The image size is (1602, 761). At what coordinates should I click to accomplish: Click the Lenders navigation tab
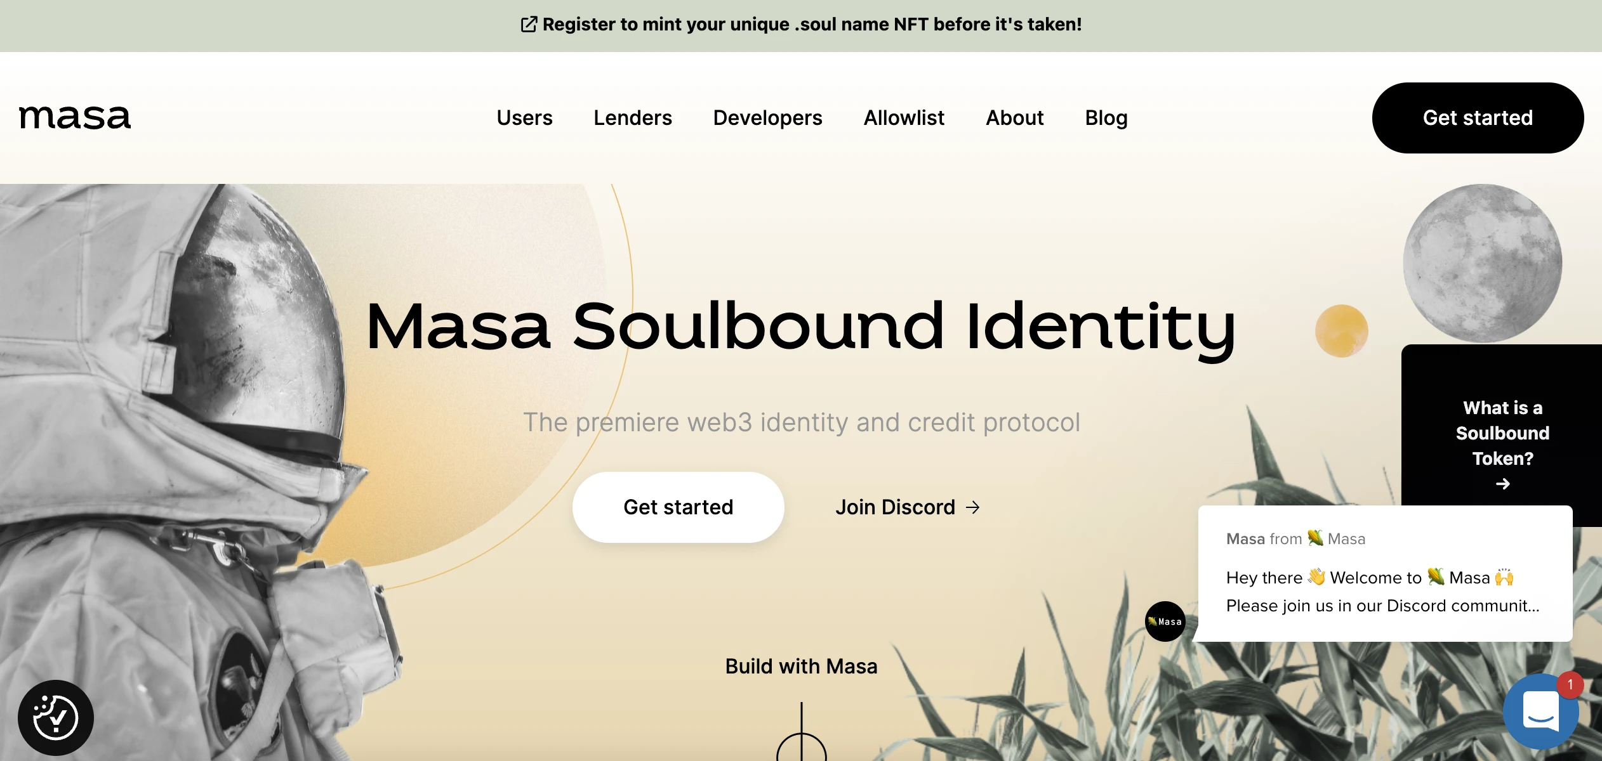(632, 117)
